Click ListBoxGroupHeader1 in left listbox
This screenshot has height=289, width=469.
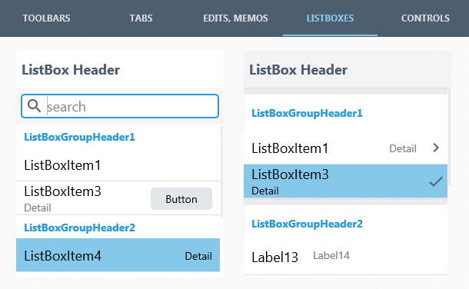pos(79,137)
